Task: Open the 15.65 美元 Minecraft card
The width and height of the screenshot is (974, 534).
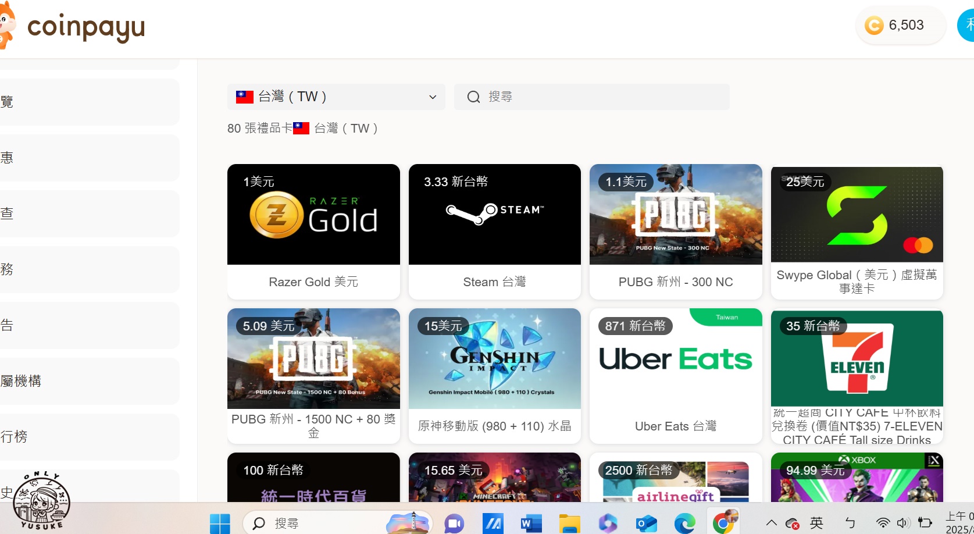Action: [494, 477]
